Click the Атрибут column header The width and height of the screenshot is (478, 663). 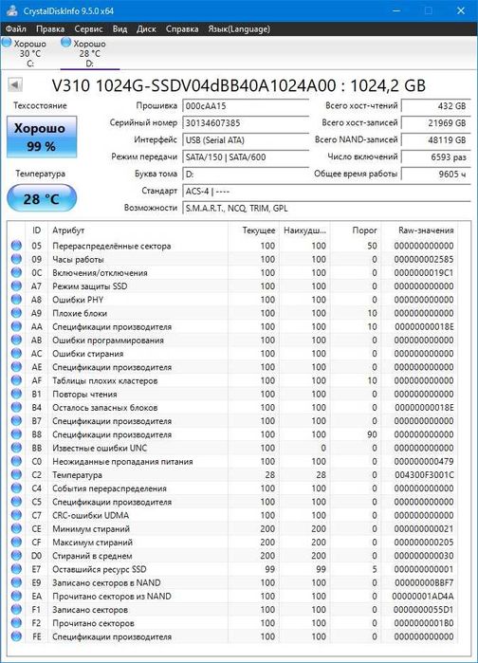[138, 230]
